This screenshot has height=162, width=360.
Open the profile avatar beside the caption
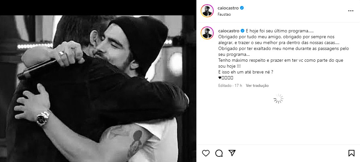(x=207, y=33)
